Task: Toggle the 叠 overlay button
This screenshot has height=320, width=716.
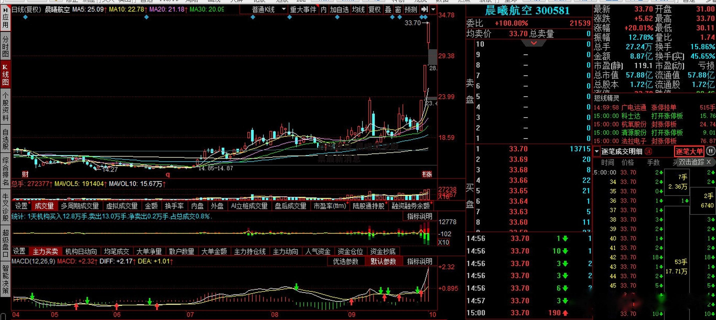Action: point(388,10)
